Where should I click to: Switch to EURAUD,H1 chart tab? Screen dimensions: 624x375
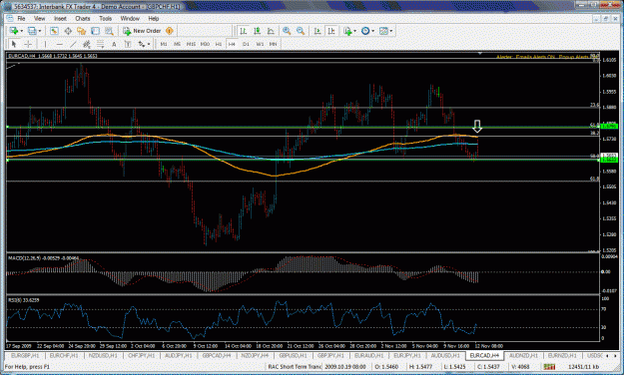368,355
